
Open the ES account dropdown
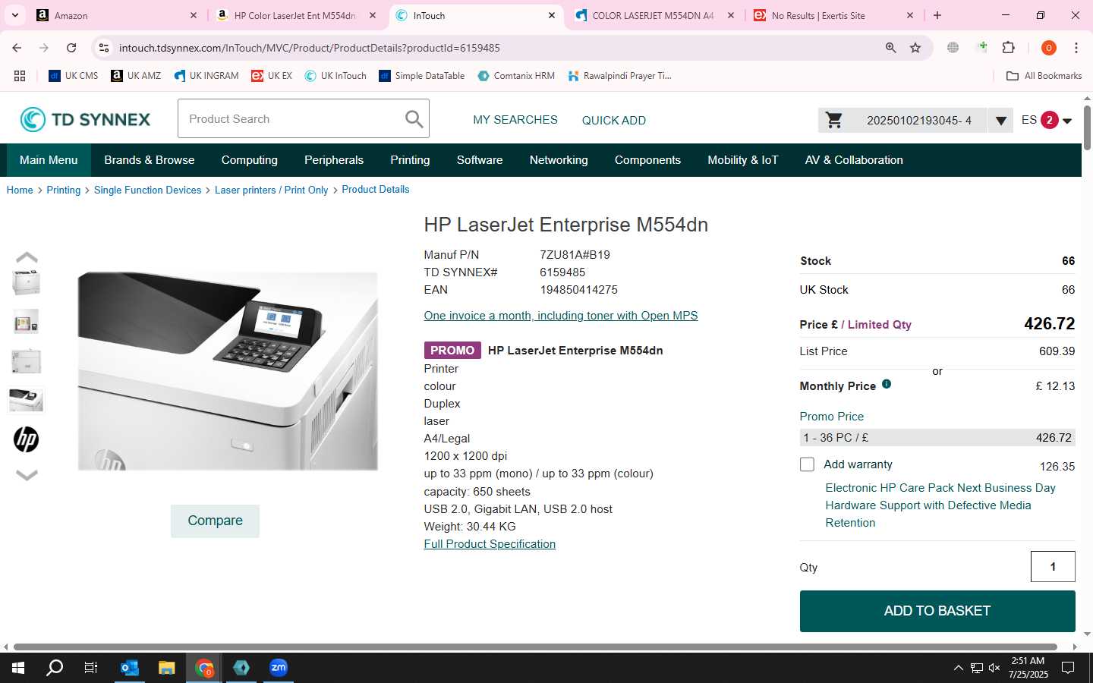tap(1046, 120)
